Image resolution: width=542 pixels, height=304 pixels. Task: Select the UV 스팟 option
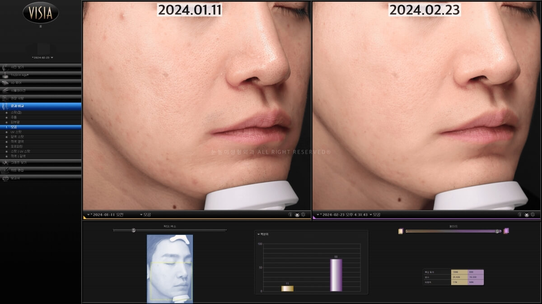41,132
